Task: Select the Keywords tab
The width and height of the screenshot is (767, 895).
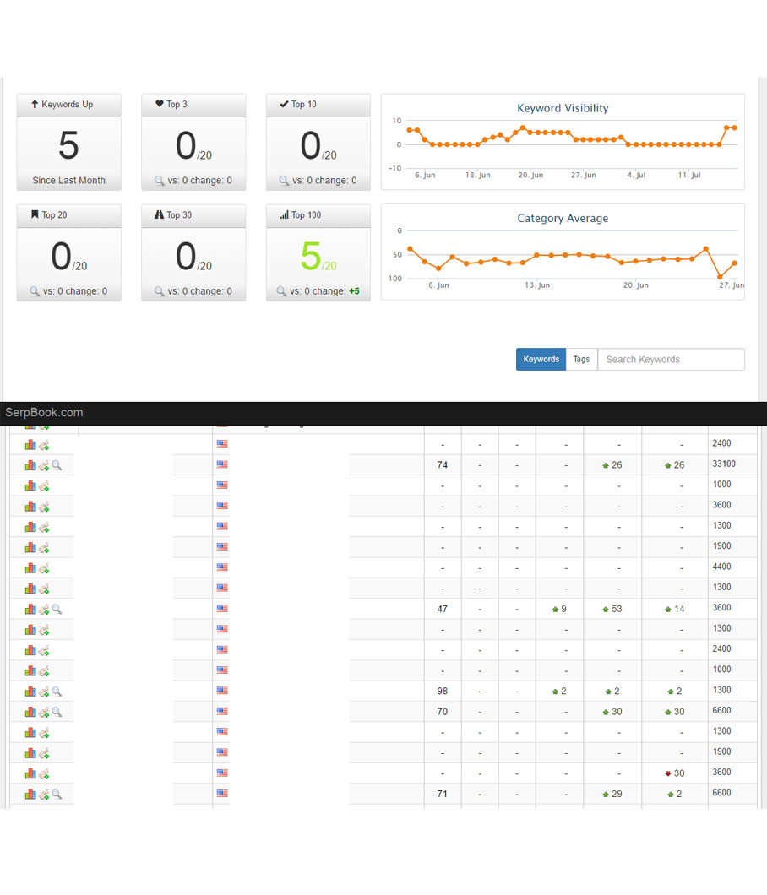Action: point(541,360)
